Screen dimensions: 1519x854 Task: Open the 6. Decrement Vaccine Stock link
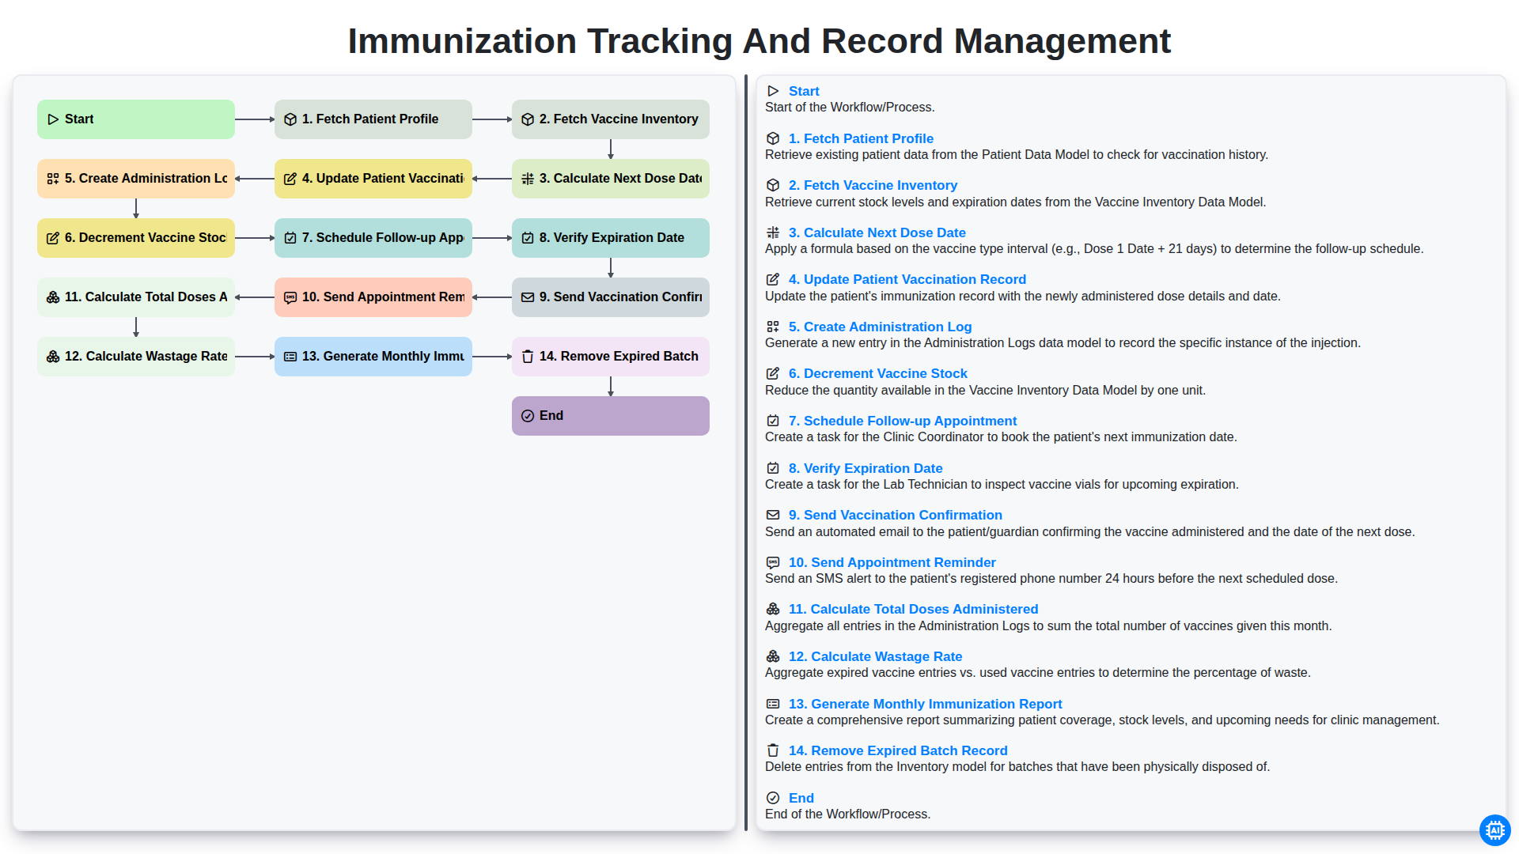tap(878, 373)
